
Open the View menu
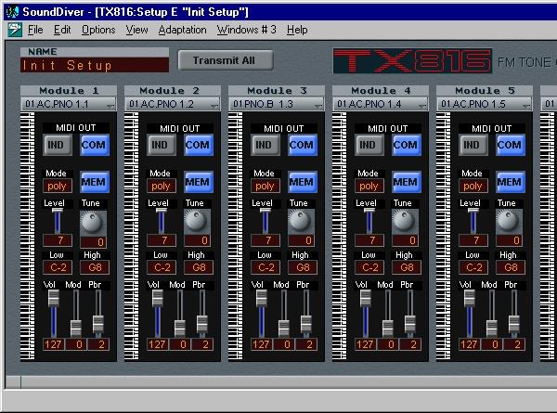click(x=136, y=30)
